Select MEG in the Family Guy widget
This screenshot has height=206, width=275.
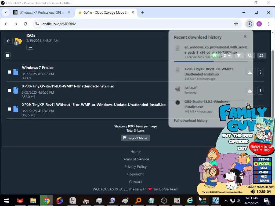pyautogui.click(x=262, y=176)
